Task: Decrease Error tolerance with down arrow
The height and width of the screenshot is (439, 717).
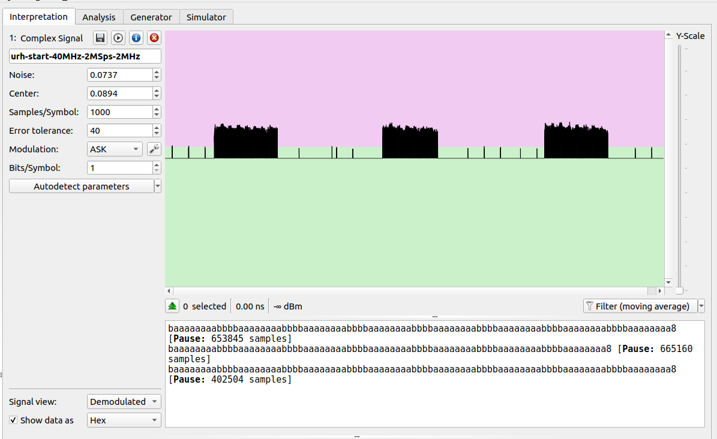Action: (x=157, y=134)
